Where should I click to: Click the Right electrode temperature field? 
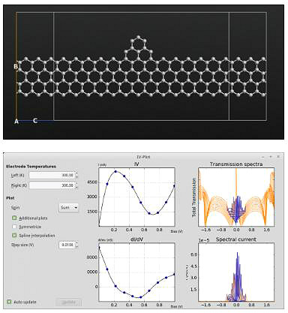[x=52, y=185]
